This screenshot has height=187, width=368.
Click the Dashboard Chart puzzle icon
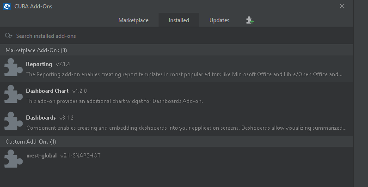pos(13,94)
